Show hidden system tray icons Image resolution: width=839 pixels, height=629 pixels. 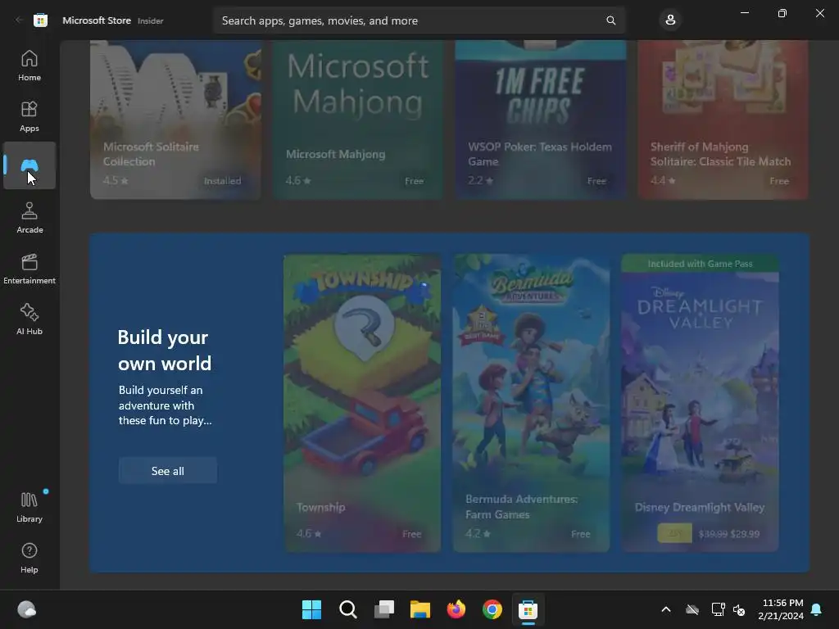tap(665, 609)
